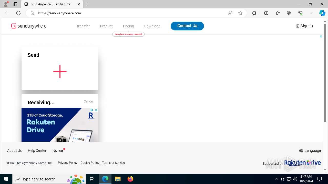
Task: Click the page vertical scrollbar
Action: coord(325,73)
